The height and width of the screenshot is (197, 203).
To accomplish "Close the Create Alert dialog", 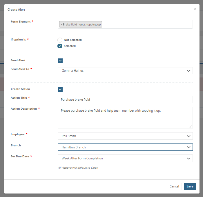I will tap(195, 9).
